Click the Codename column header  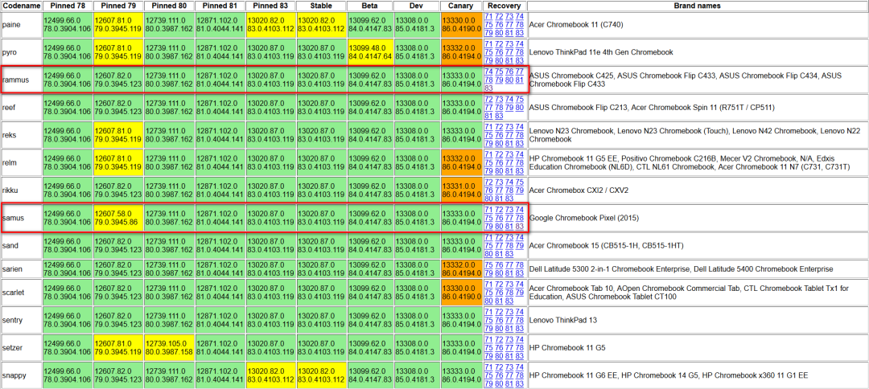click(20, 6)
